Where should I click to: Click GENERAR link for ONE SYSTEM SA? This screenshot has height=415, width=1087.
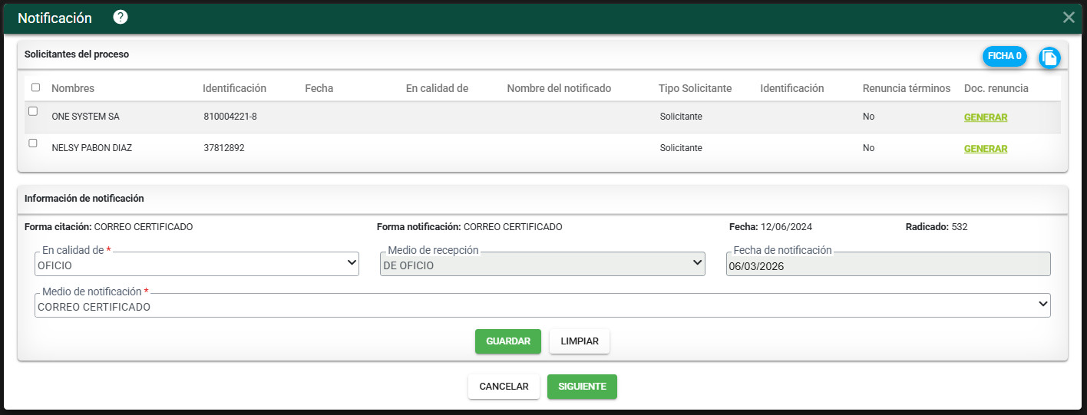[x=985, y=117]
